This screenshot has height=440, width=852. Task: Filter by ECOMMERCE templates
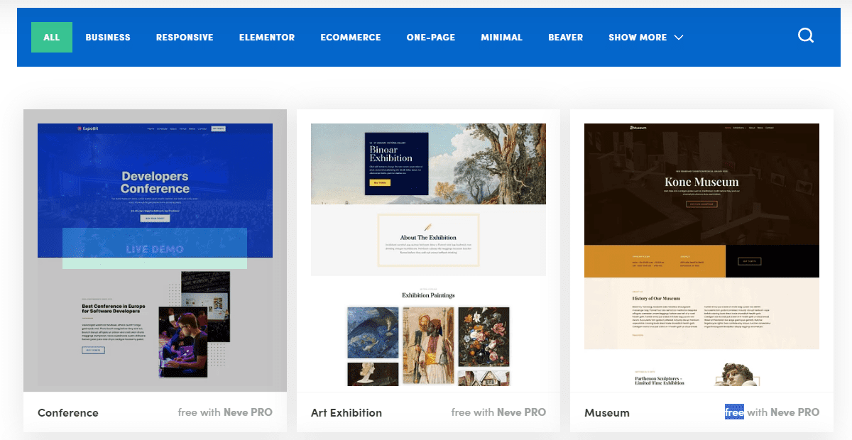click(x=351, y=38)
